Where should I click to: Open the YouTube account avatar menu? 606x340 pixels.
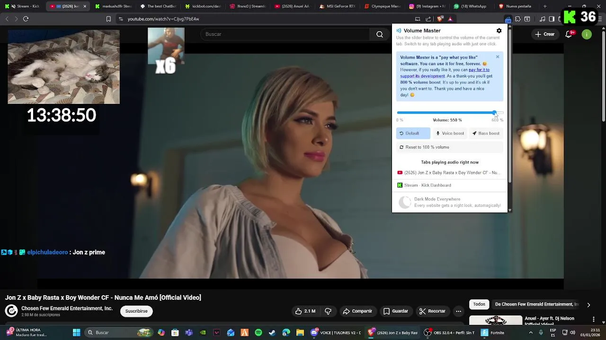pos(587,34)
